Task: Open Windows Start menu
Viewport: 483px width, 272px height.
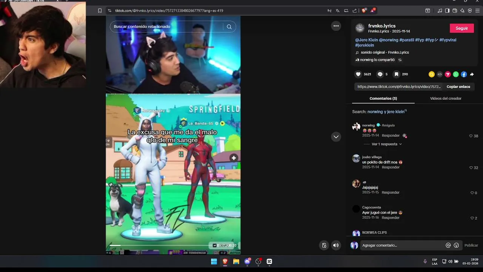Action: [x=214, y=261]
